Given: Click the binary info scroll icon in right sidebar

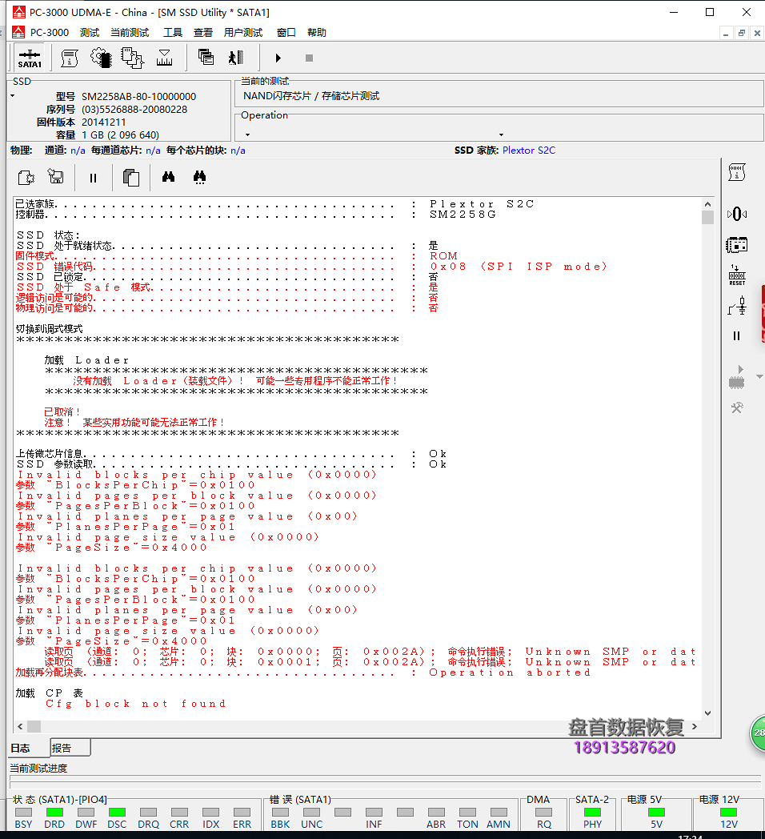Looking at the screenshot, I should coord(737,172).
